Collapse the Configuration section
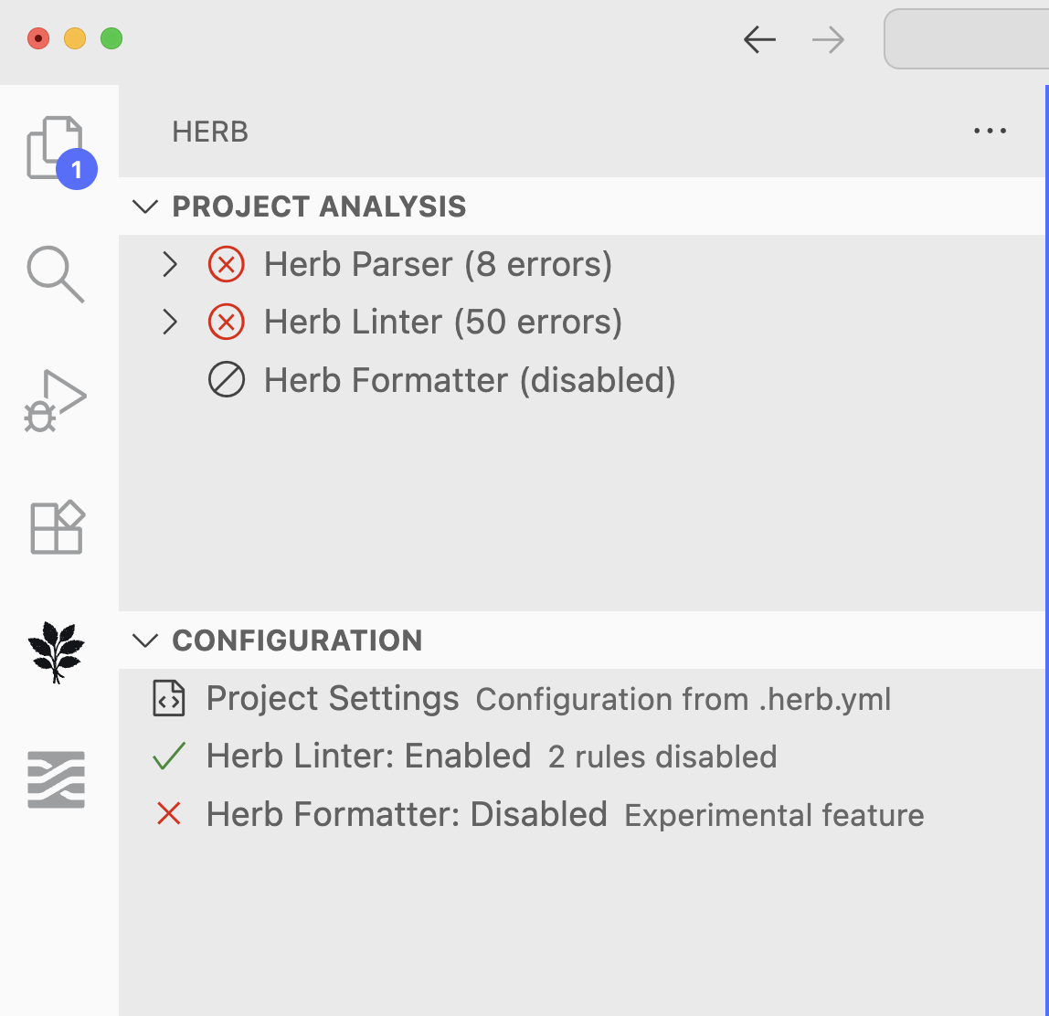1049x1016 pixels. coord(144,640)
